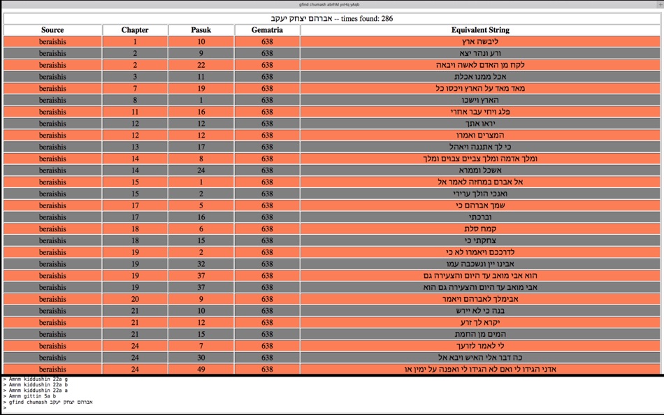Click the Hebrew string 'צחקתי כי'
The width and height of the screenshot is (664, 415).
[x=480, y=240]
